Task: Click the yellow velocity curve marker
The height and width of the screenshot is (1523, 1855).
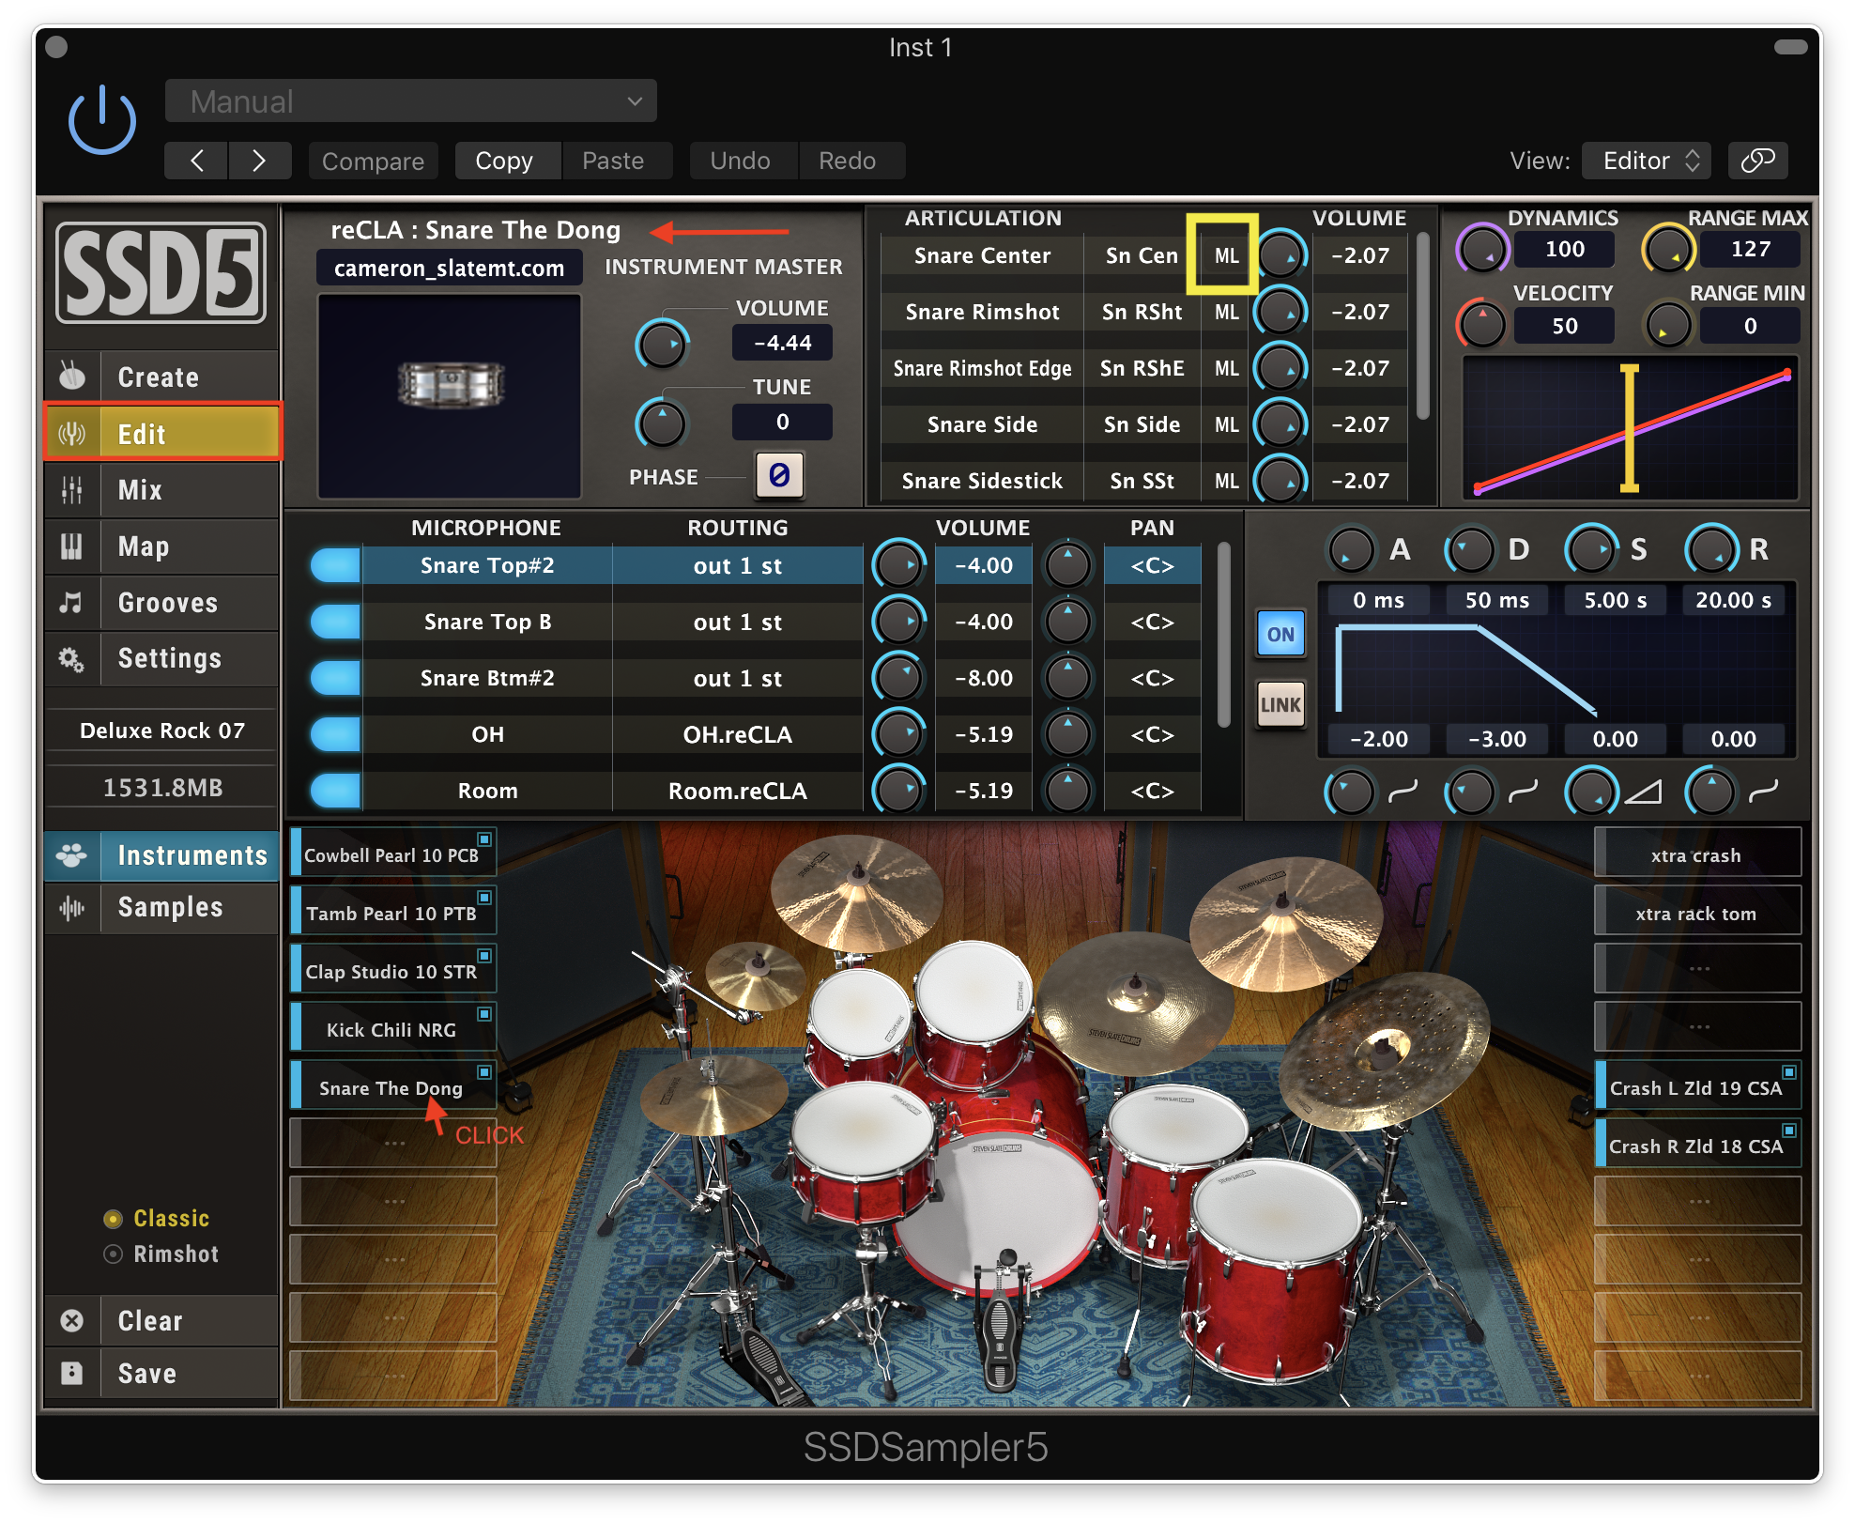Action: tap(1629, 428)
